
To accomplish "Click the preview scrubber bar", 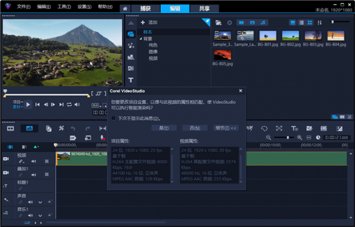I will click(46, 95).
